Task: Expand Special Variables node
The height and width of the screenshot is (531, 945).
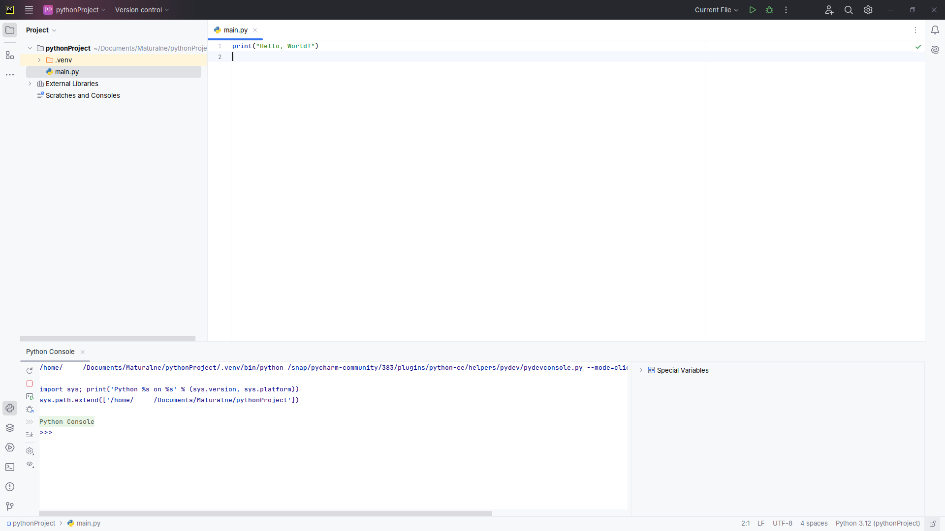Action: tap(641, 370)
